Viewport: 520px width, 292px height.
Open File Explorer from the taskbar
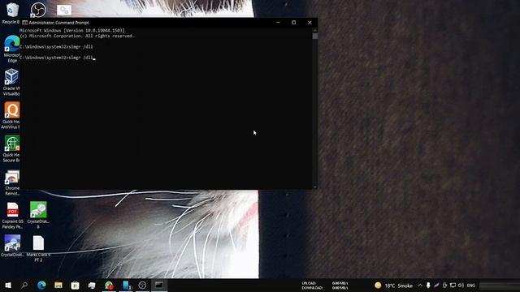pos(58,285)
